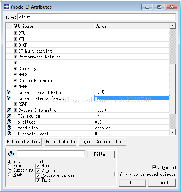
Task: Toggle the Names look-in checkbox
Action: click(x=38, y=166)
